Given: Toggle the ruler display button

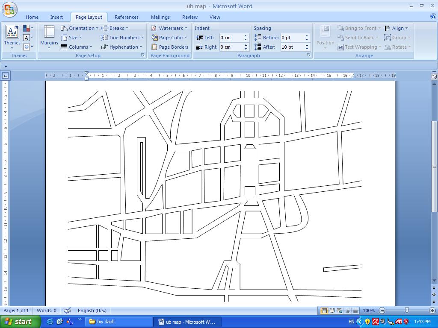Looking at the screenshot, I should click(x=434, y=76).
